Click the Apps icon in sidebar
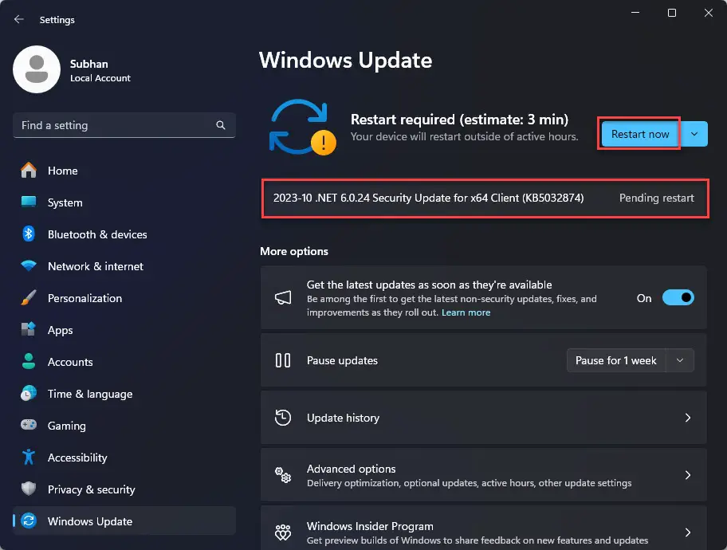The width and height of the screenshot is (727, 550). click(x=29, y=329)
